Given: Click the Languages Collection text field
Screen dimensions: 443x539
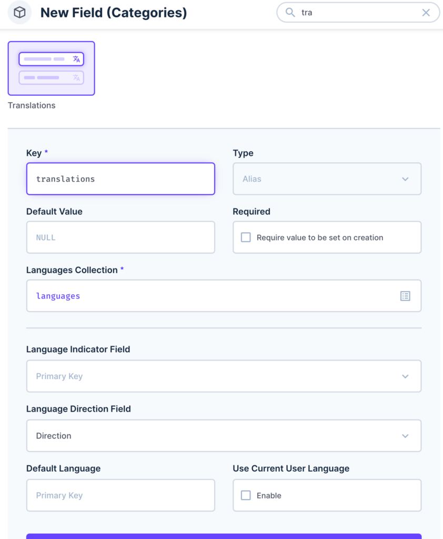Looking at the screenshot, I should tap(224, 296).
